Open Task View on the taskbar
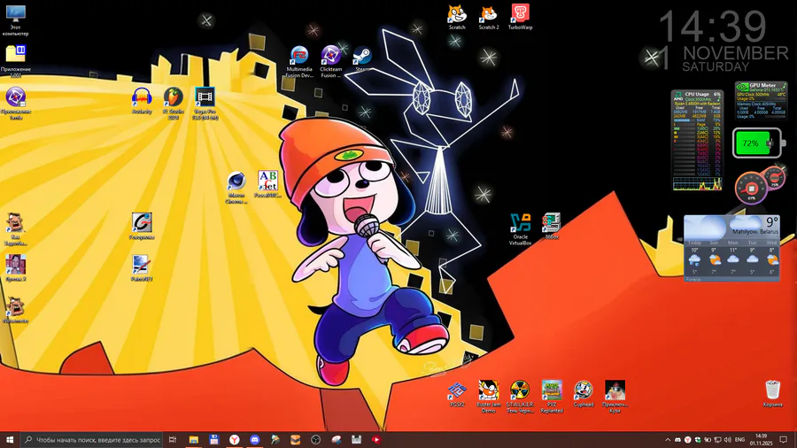Viewport: 797px width, 448px height. 173,440
